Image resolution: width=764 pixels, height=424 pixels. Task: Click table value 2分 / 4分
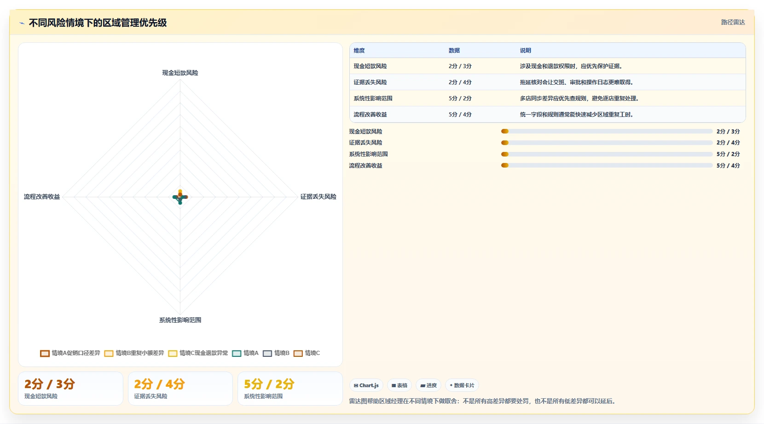click(460, 82)
